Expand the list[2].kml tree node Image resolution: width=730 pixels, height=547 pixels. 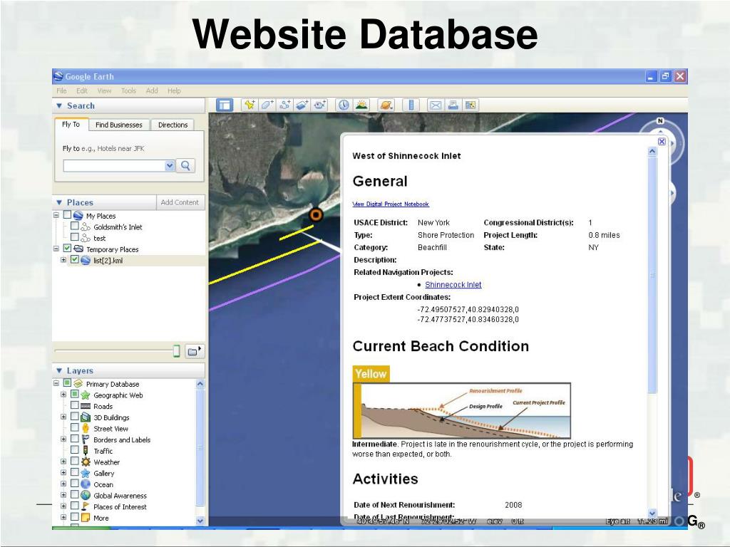point(63,259)
